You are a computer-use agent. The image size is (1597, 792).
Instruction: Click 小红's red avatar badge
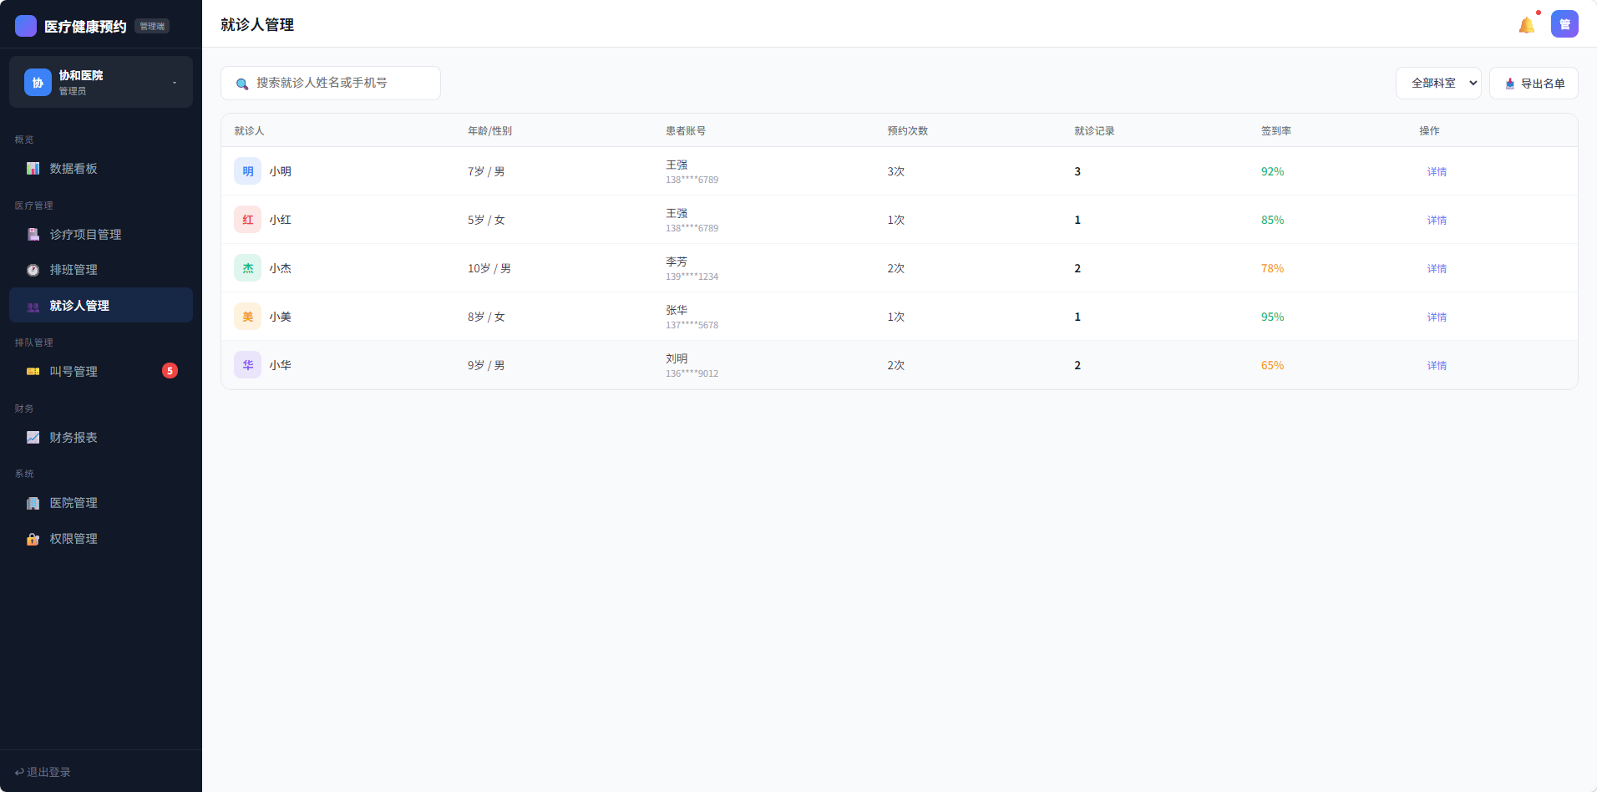(x=248, y=220)
